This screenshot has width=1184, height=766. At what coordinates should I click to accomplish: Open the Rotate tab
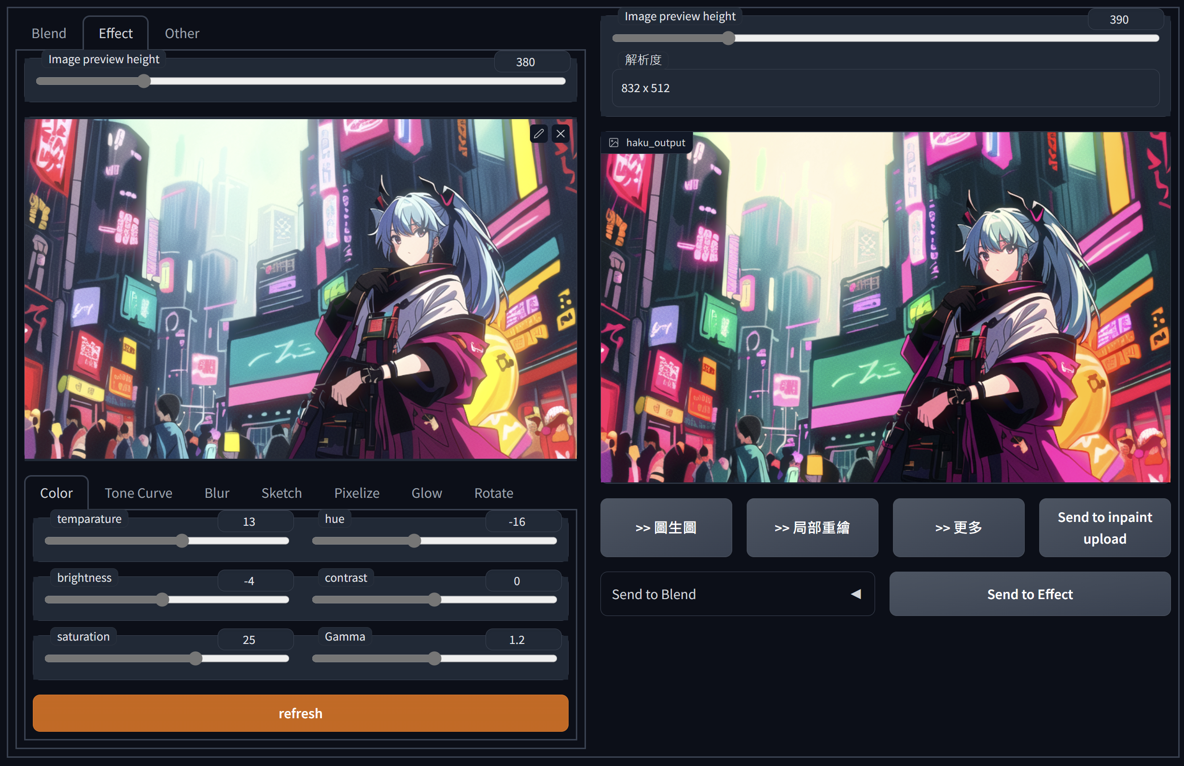493,493
